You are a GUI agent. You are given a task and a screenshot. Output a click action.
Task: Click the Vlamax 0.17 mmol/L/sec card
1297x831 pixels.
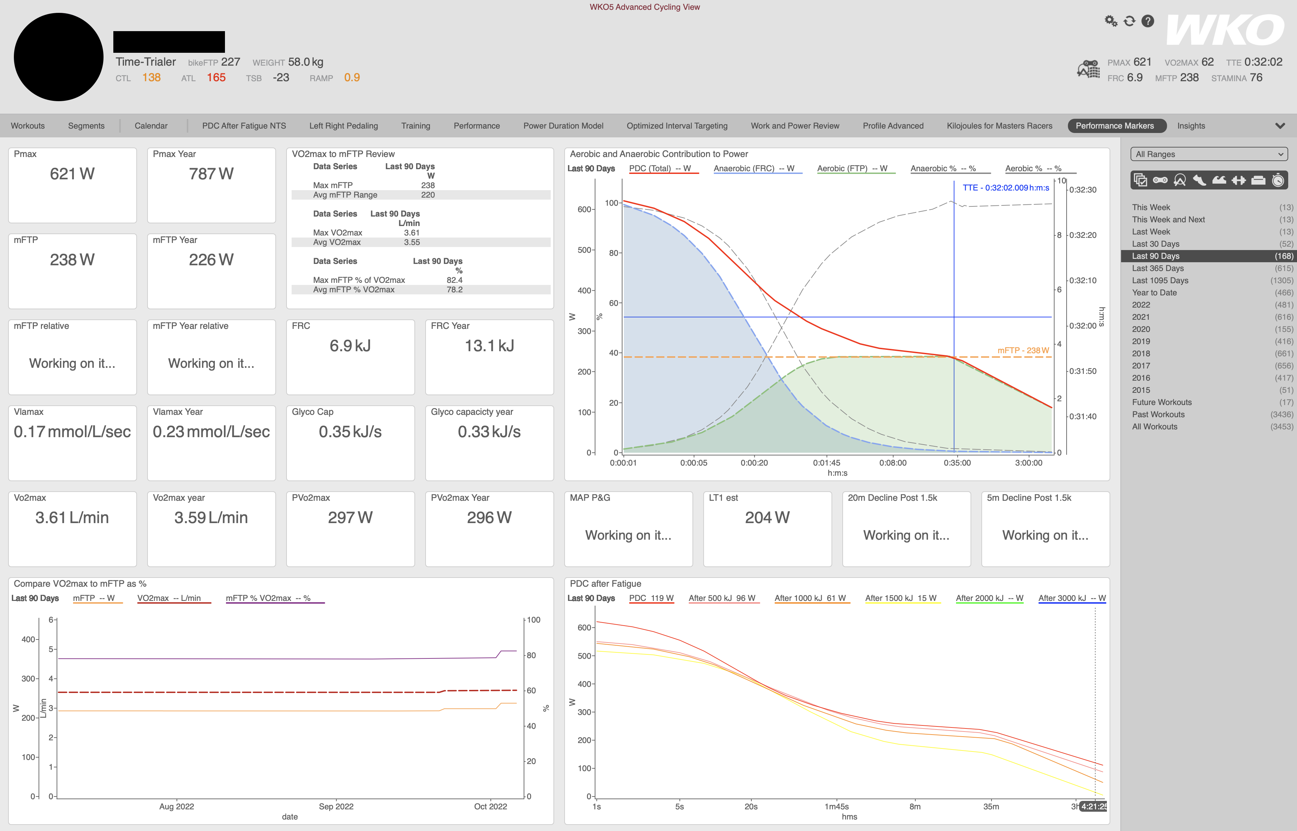pos(72,443)
